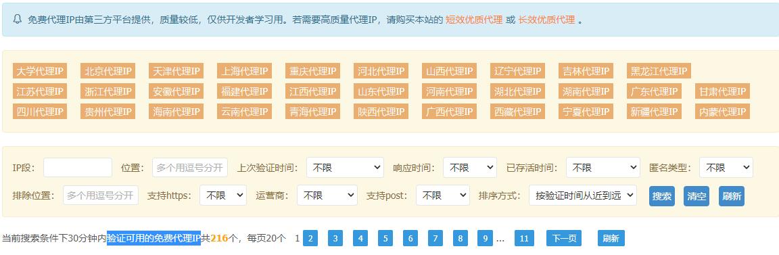The width and height of the screenshot is (779, 255).
Task: Select 湖北代理IP tag
Action: 518,91
